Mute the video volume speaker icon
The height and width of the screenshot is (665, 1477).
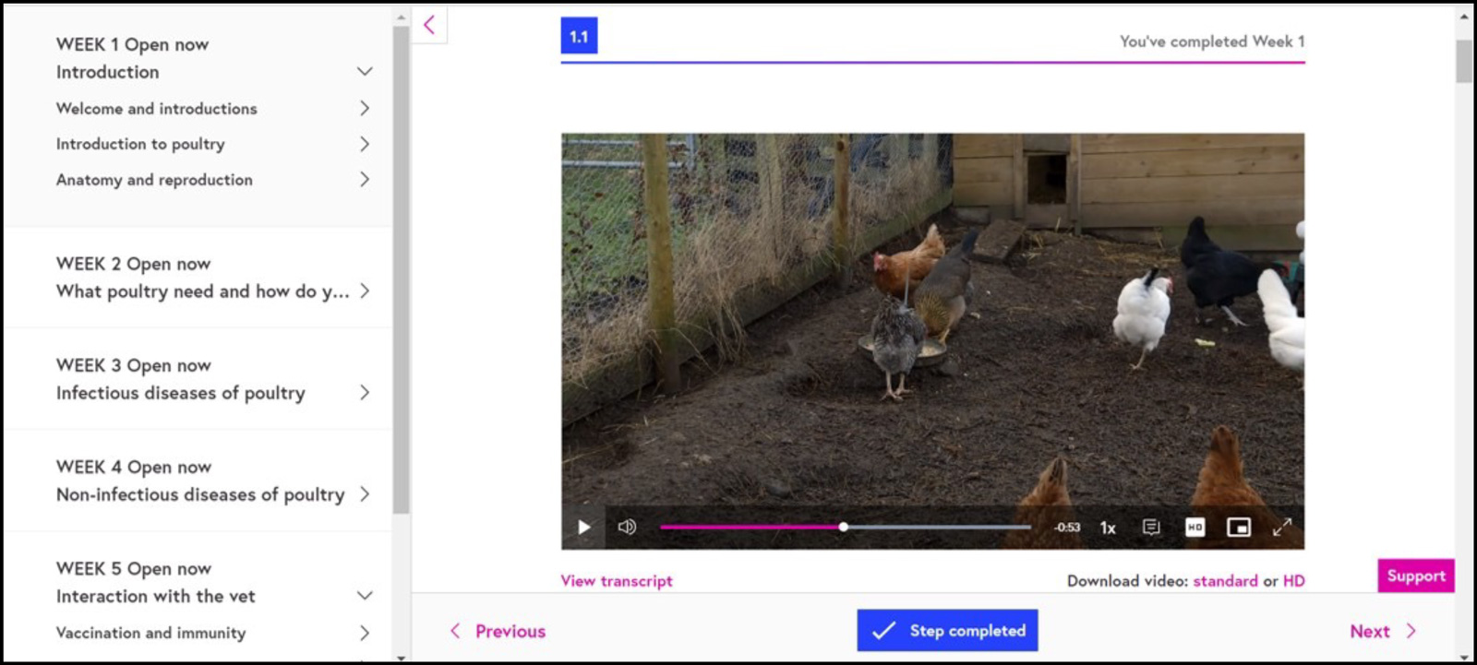tap(627, 528)
